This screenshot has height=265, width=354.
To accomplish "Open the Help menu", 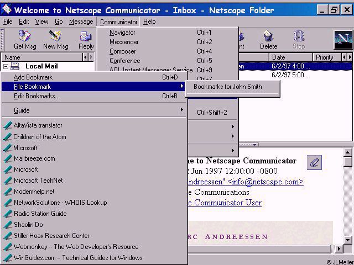I will [x=149, y=22].
